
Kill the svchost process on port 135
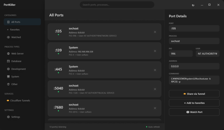[155, 32]
